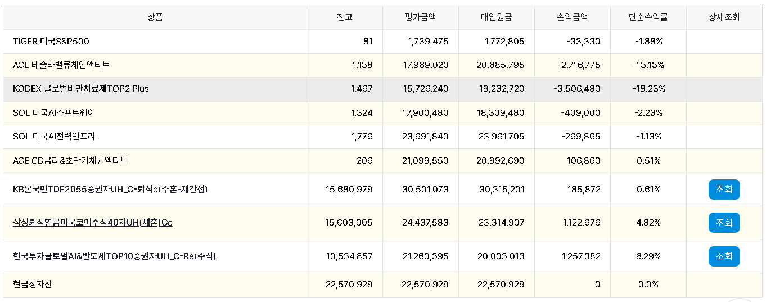Click return rate 4.82%

pyautogui.click(x=648, y=223)
